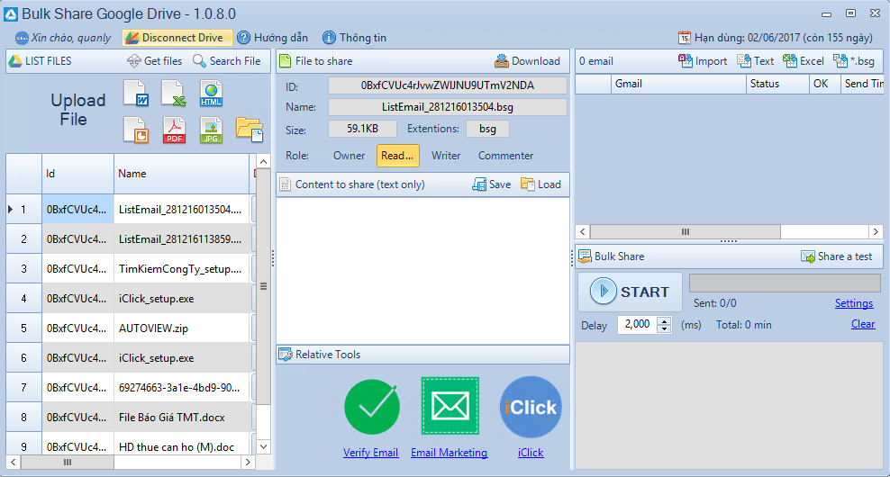
Task: Open Email Marketing tool icon
Action: [450, 406]
